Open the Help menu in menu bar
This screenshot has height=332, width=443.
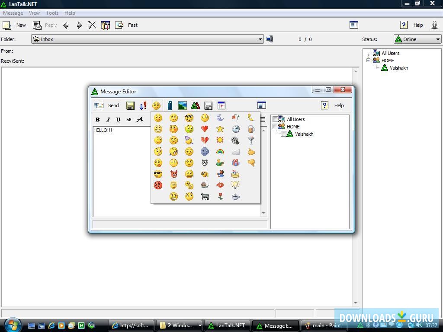tap(70, 13)
